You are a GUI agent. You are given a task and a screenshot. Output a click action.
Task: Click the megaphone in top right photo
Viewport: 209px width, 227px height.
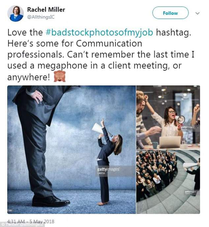click(180, 119)
